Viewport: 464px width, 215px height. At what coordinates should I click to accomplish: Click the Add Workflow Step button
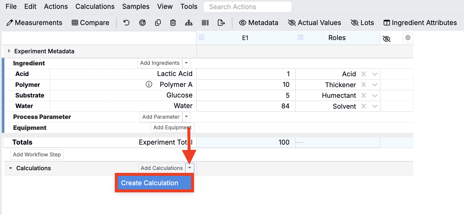(x=37, y=155)
